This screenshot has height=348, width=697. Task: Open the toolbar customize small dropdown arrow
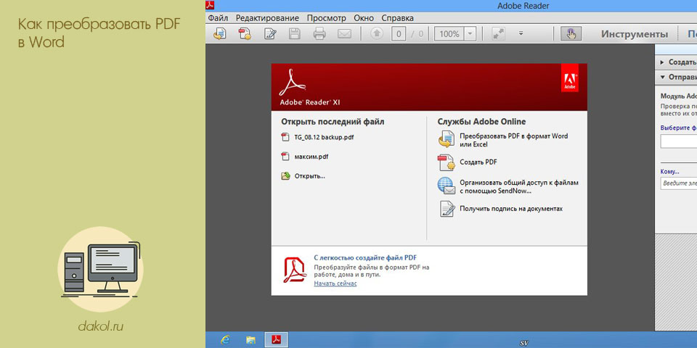521,33
